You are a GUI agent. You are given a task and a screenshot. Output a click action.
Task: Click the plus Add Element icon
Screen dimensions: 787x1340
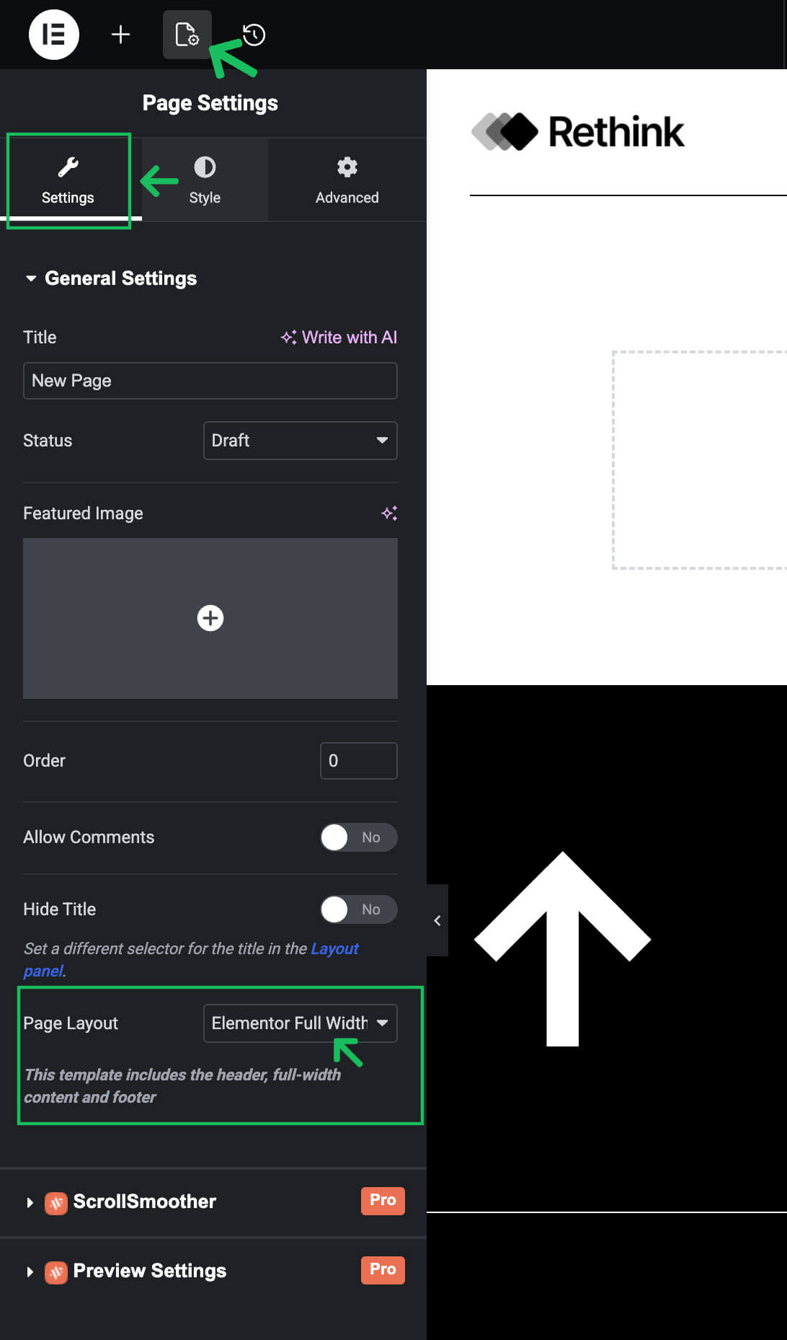(x=120, y=35)
